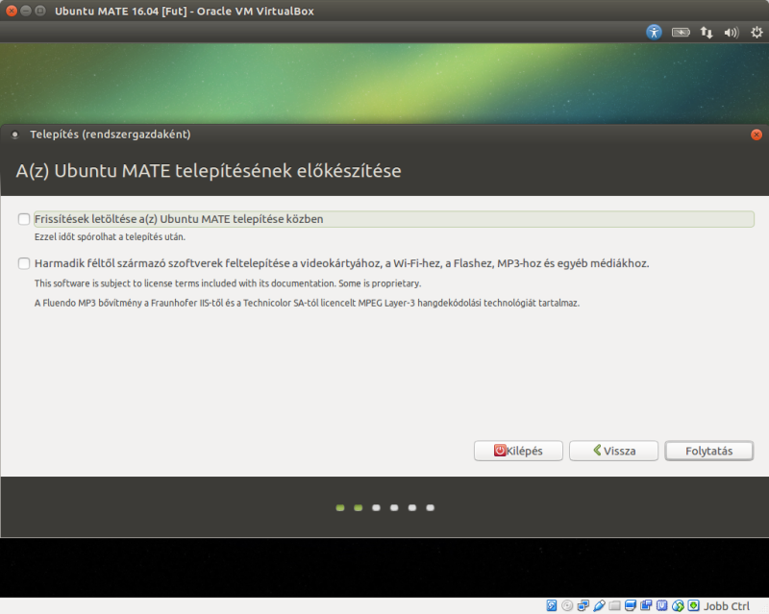Click the 'This software is subject to license' text

(x=228, y=283)
